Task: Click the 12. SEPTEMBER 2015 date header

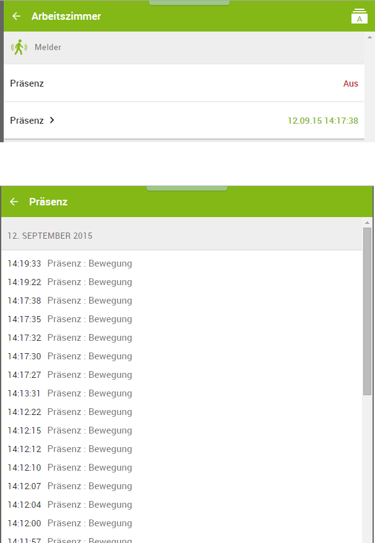Action: pos(50,236)
